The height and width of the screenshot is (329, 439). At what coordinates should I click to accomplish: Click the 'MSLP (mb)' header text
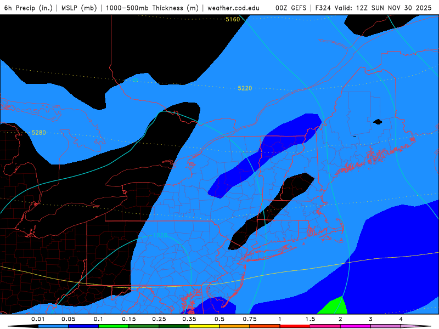(x=79, y=8)
